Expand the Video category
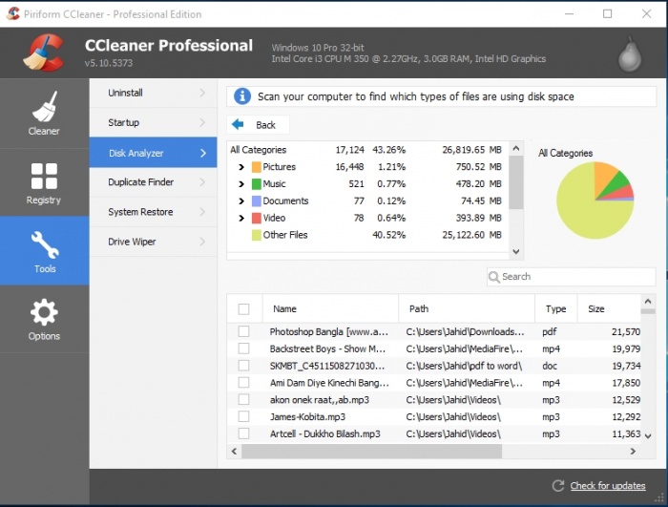Screen dimensions: 668x507 click(x=241, y=218)
